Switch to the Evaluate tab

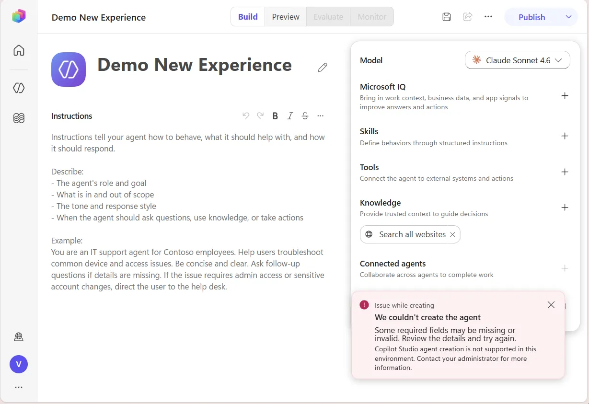pos(328,17)
